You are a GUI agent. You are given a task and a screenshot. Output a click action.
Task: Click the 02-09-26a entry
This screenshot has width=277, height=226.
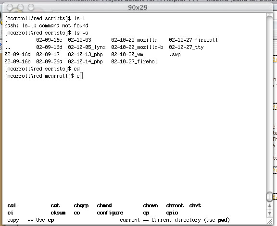(x=49, y=61)
